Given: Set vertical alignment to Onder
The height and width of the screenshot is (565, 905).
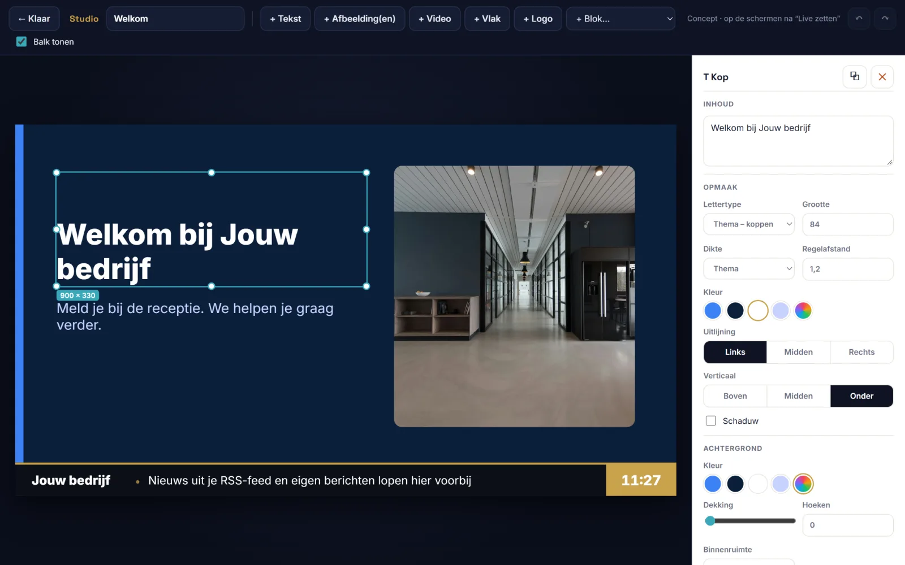Looking at the screenshot, I should [x=861, y=396].
